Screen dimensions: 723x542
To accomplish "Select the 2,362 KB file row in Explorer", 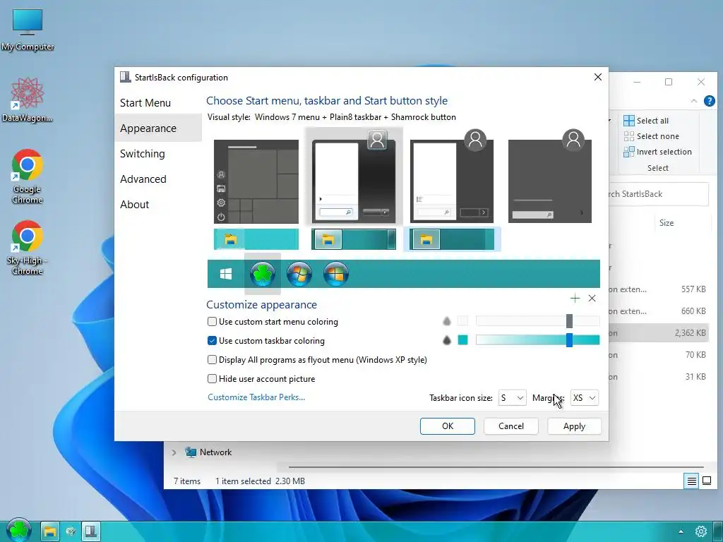I will (x=659, y=333).
